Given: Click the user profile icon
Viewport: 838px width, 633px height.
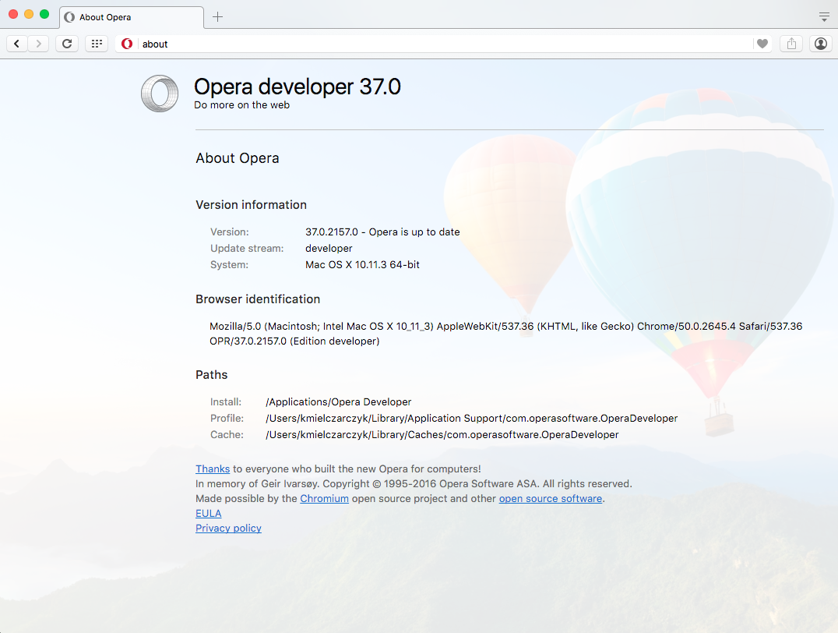Looking at the screenshot, I should tap(820, 43).
